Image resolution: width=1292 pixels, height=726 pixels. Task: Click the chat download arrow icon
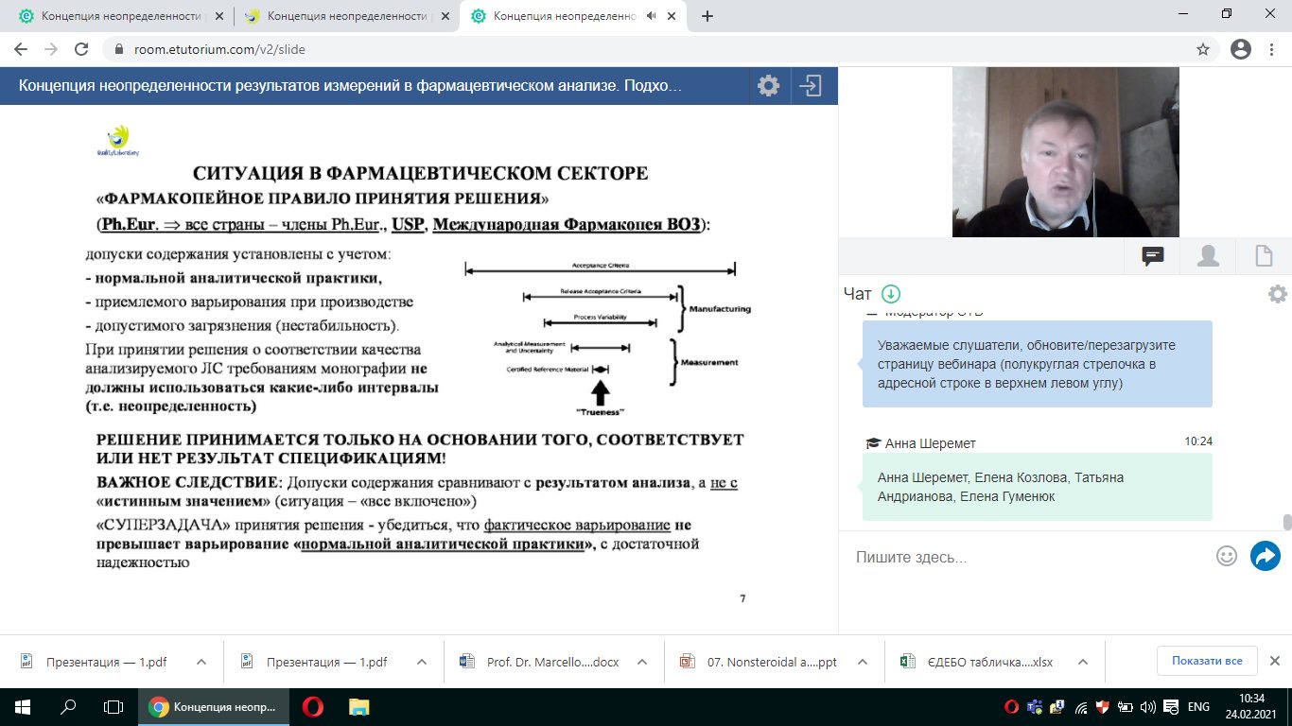click(890, 294)
